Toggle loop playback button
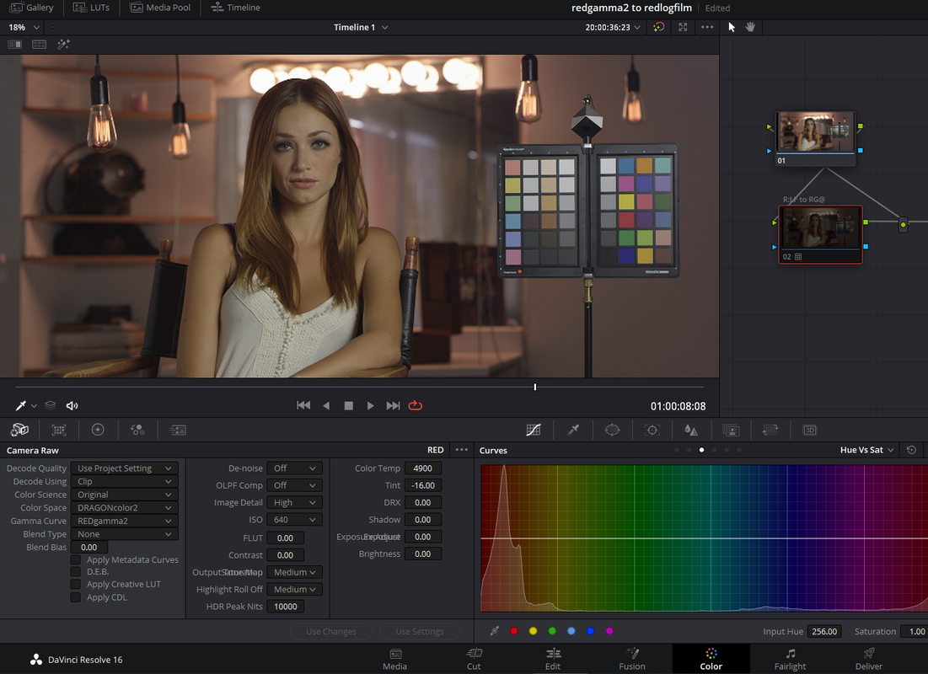928x674 pixels. [x=416, y=405]
